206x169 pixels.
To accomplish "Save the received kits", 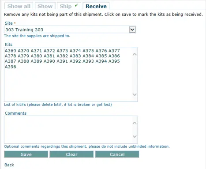I will click(26, 154).
